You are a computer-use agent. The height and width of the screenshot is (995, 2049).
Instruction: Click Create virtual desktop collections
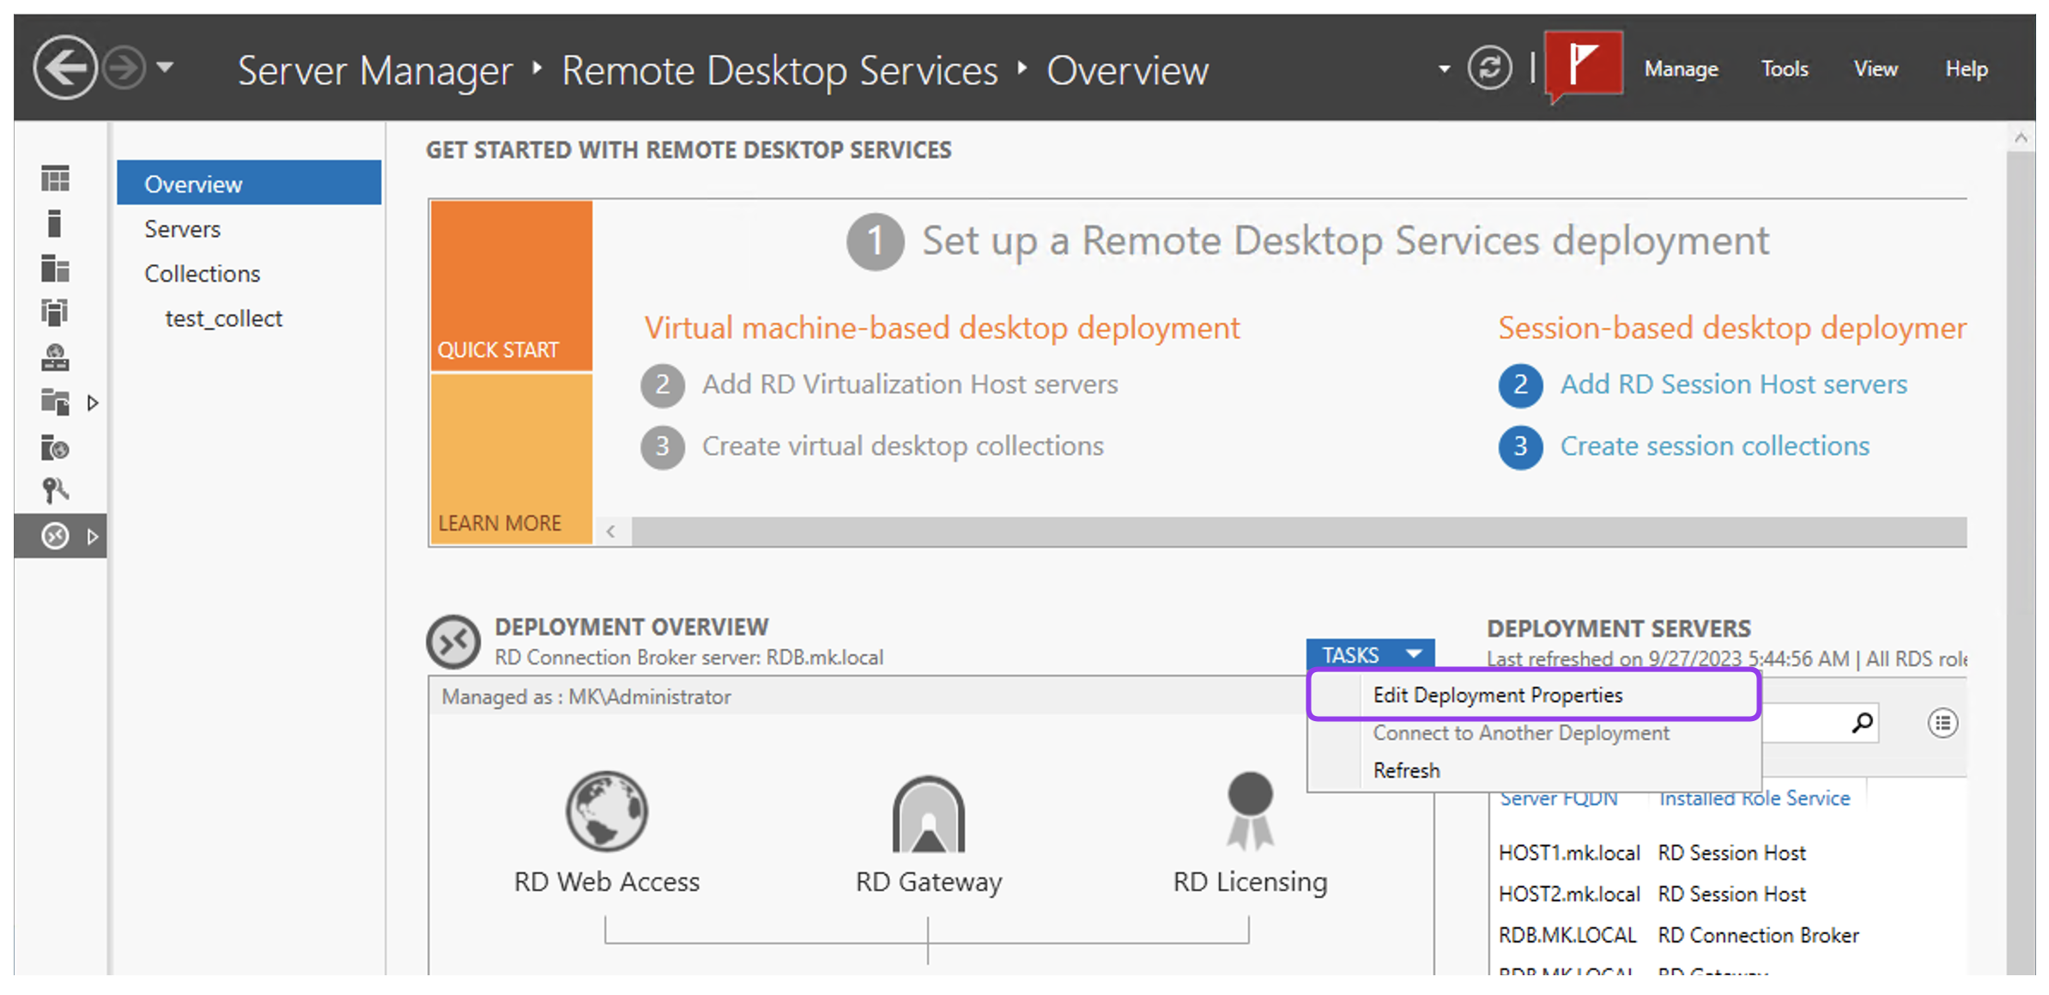coord(903,446)
